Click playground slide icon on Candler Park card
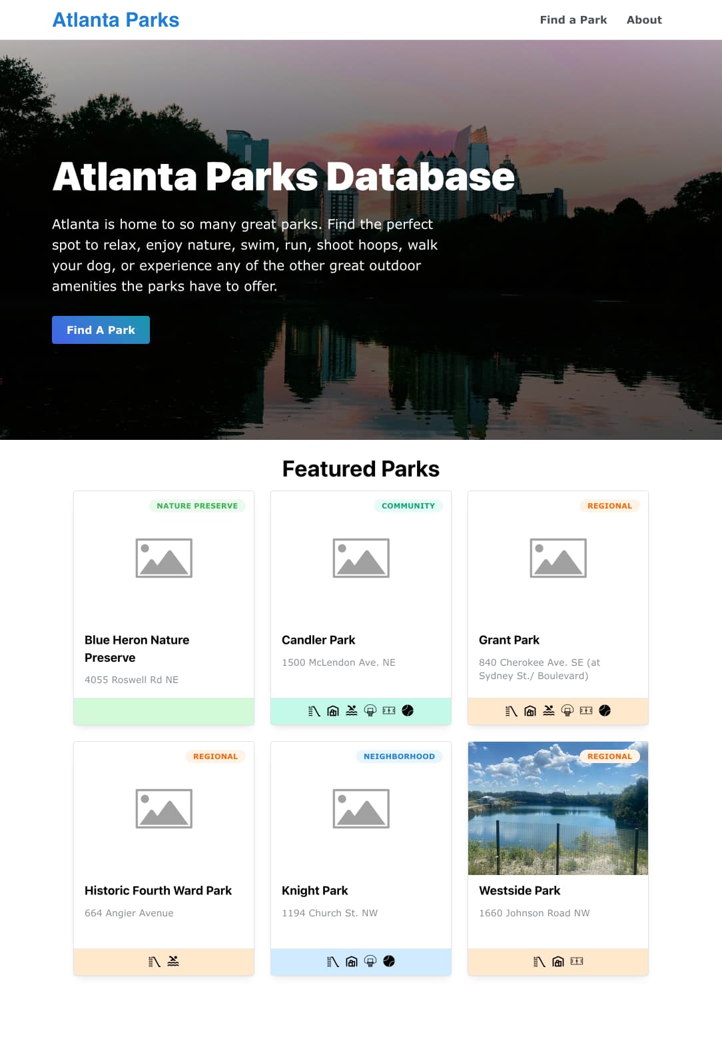This screenshot has width=722, height=1037. (314, 711)
